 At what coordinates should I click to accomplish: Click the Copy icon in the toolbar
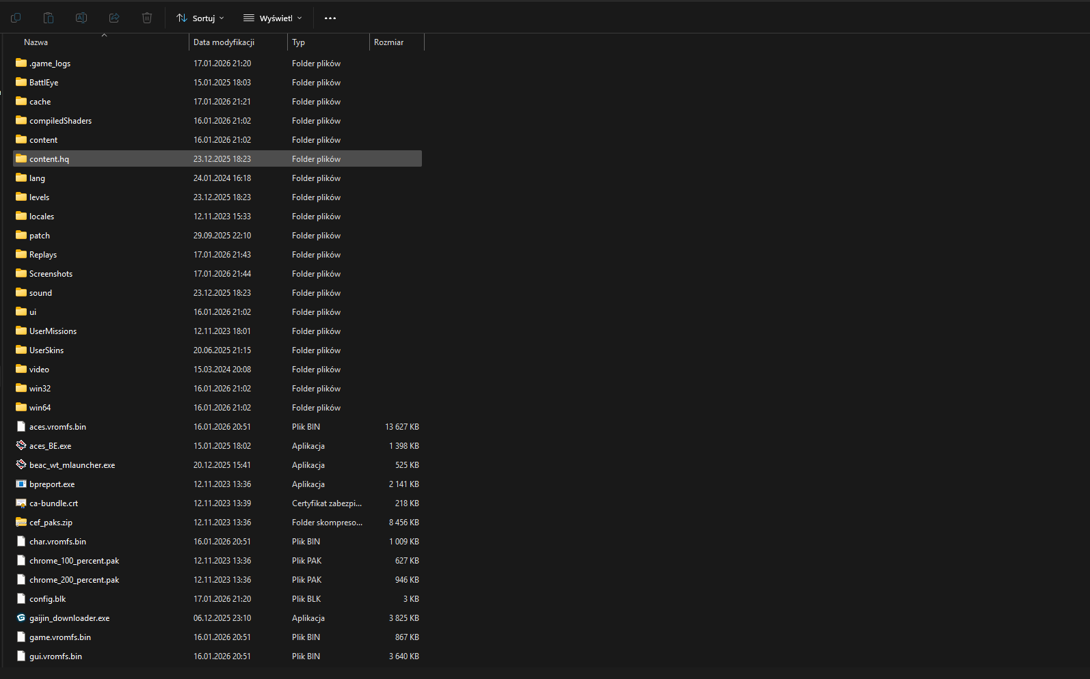[16, 18]
